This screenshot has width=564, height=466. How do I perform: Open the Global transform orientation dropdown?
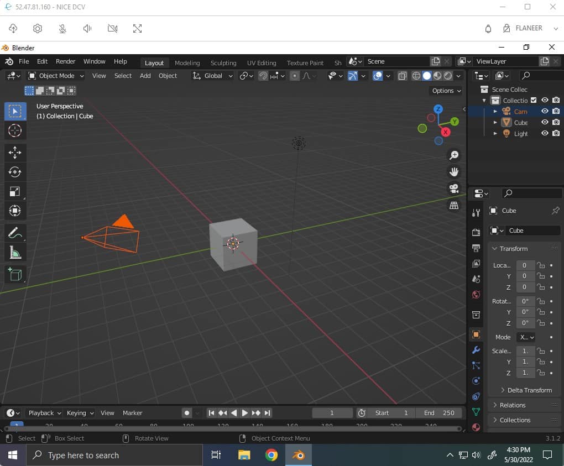coord(213,76)
